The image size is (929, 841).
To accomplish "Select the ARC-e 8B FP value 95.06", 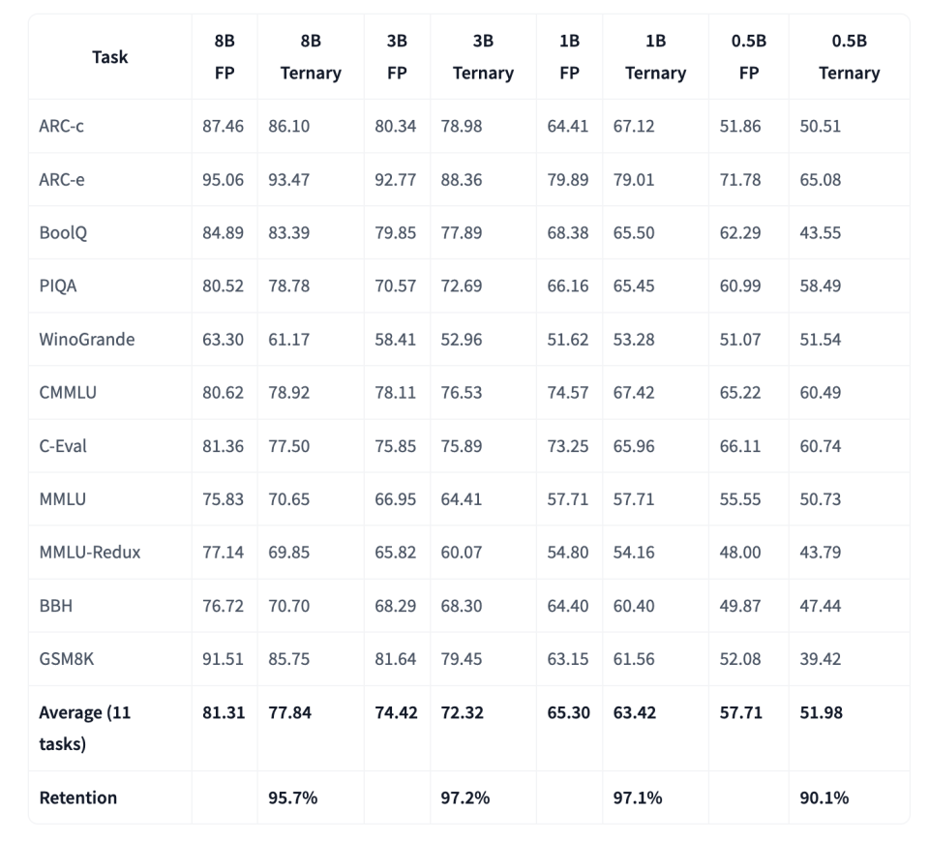I will pyautogui.click(x=223, y=180).
